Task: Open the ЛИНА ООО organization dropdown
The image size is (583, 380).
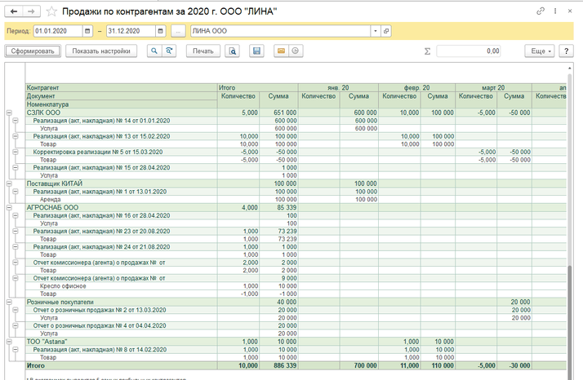Action: click(375, 31)
